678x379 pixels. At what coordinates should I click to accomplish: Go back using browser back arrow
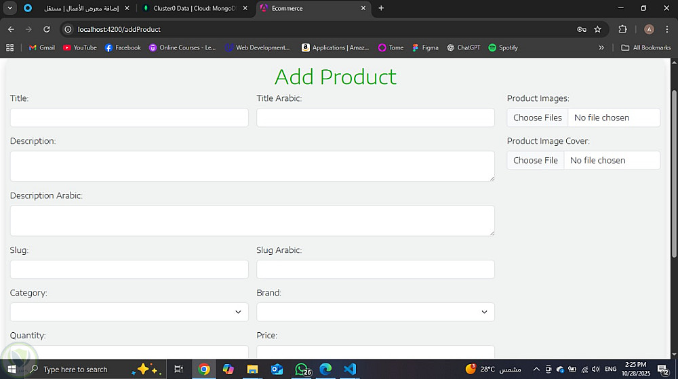pos(12,29)
